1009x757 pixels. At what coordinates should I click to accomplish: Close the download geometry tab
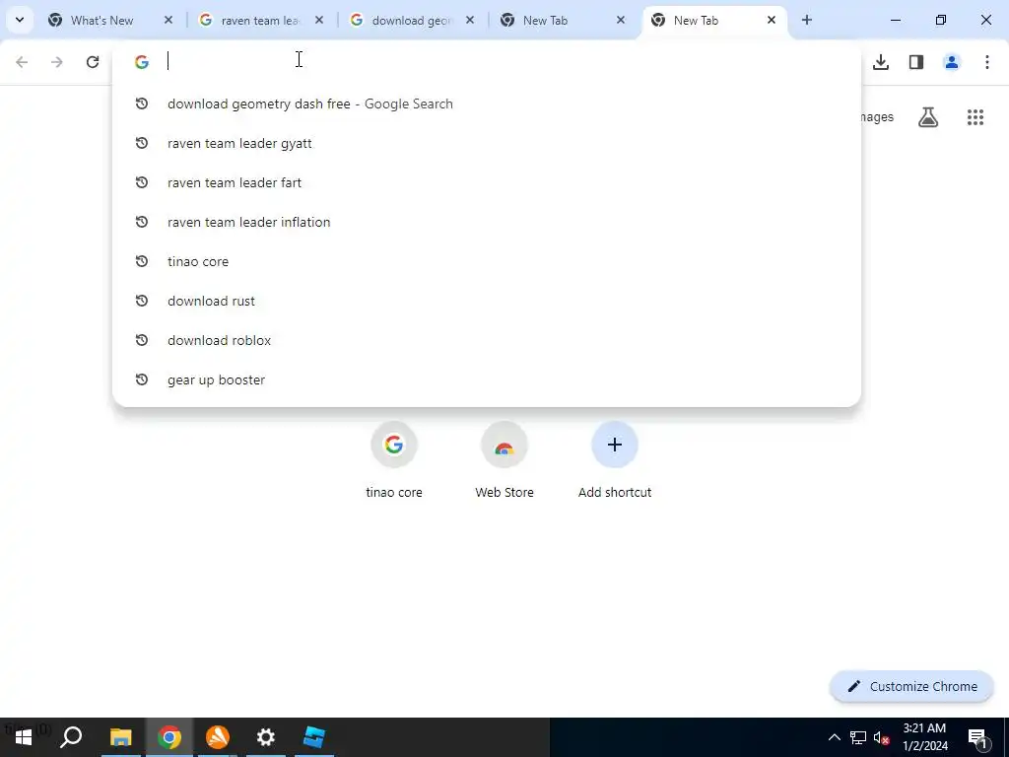470,21
